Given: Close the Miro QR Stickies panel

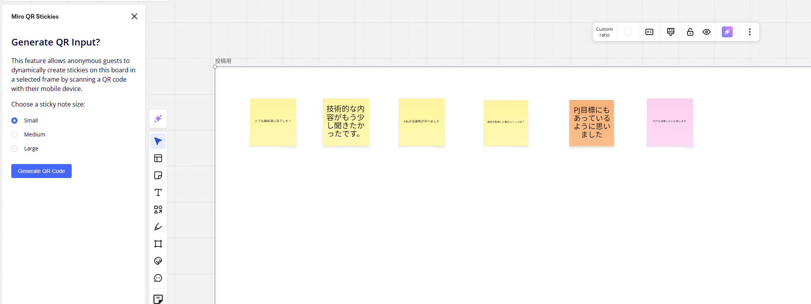Looking at the screenshot, I should (x=134, y=16).
